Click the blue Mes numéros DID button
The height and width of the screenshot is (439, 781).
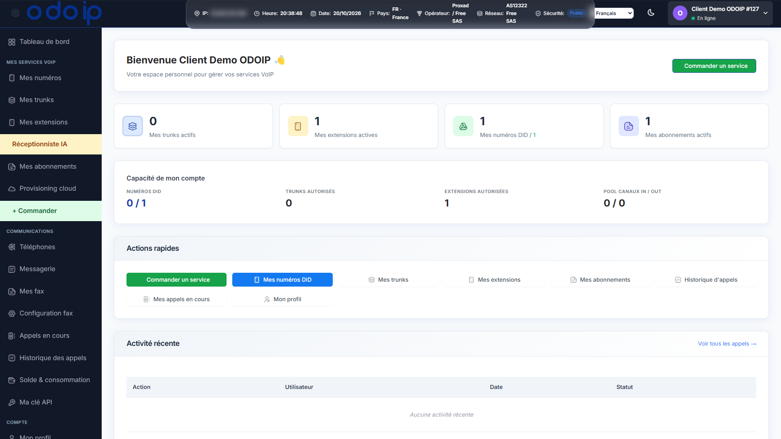(282, 280)
